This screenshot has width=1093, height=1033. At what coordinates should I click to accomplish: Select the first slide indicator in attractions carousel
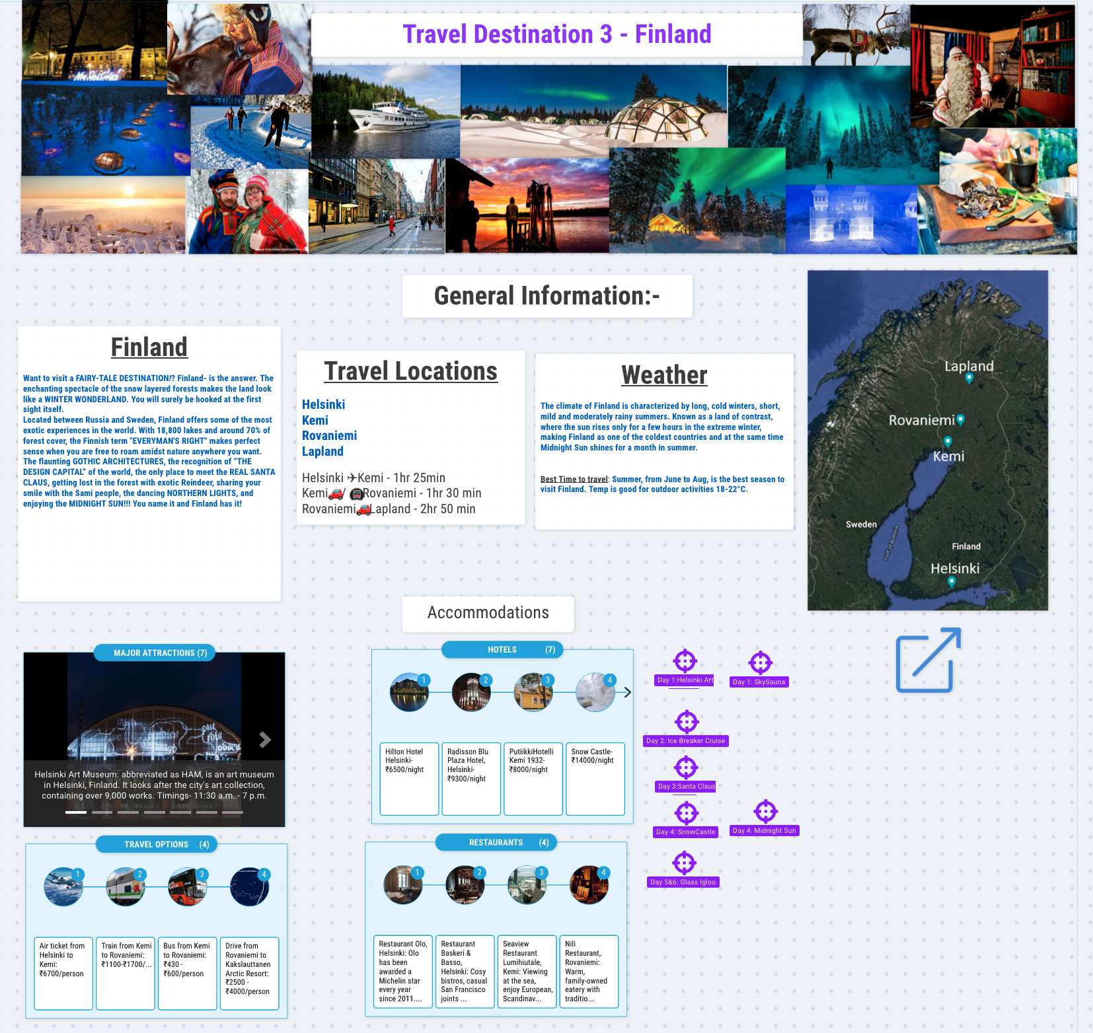75,812
